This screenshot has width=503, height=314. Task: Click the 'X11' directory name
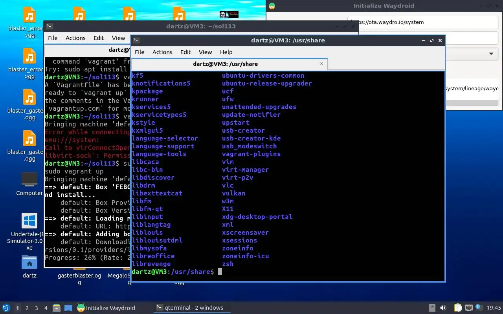(228, 209)
